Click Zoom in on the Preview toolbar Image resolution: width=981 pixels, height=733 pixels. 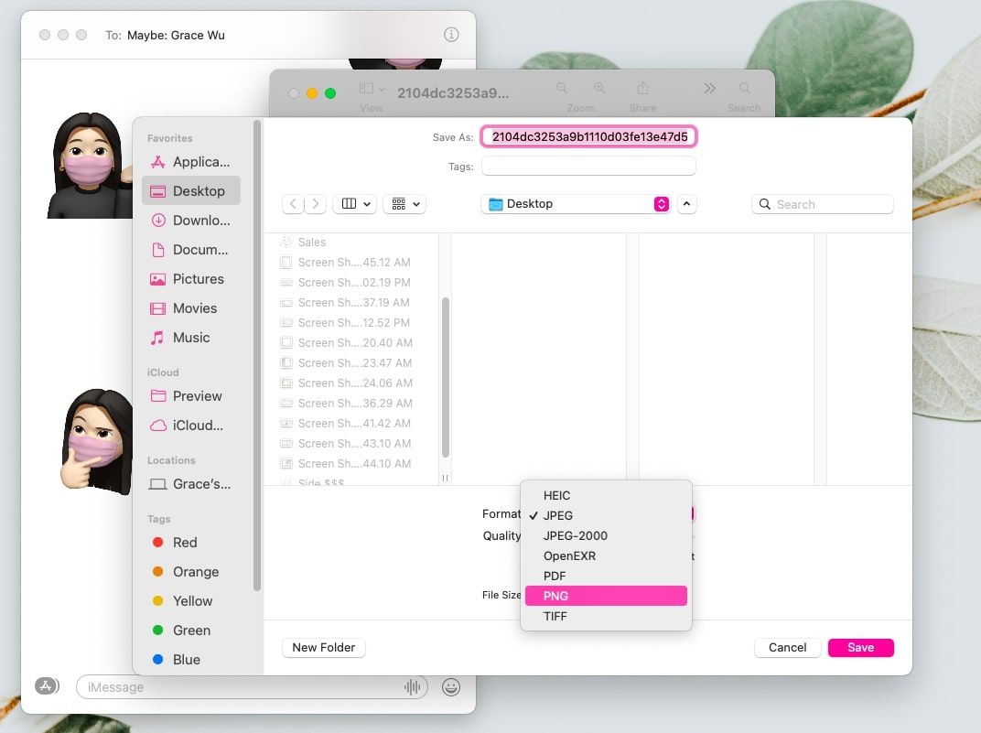click(x=599, y=88)
